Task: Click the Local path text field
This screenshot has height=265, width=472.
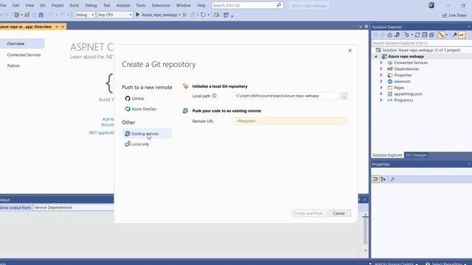Action: (285, 96)
